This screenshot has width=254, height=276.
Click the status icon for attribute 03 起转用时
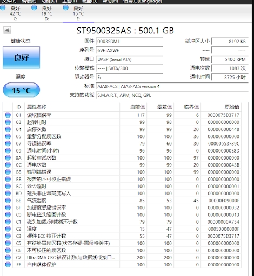(8, 122)
